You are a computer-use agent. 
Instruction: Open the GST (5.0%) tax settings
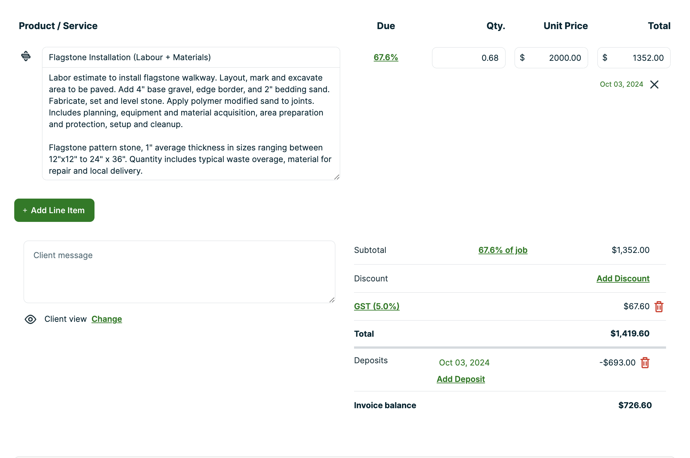click(x=376, y=306)
